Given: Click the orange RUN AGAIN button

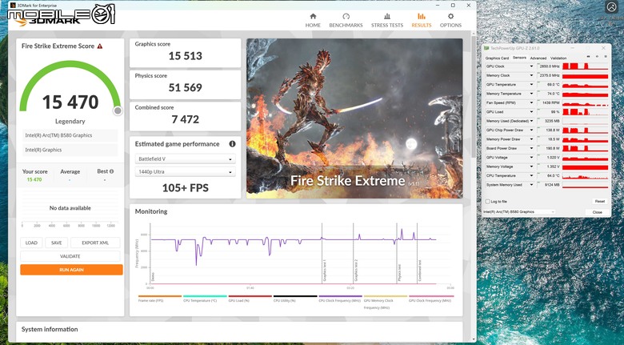Looking at the screenshot, I should 72,270.
